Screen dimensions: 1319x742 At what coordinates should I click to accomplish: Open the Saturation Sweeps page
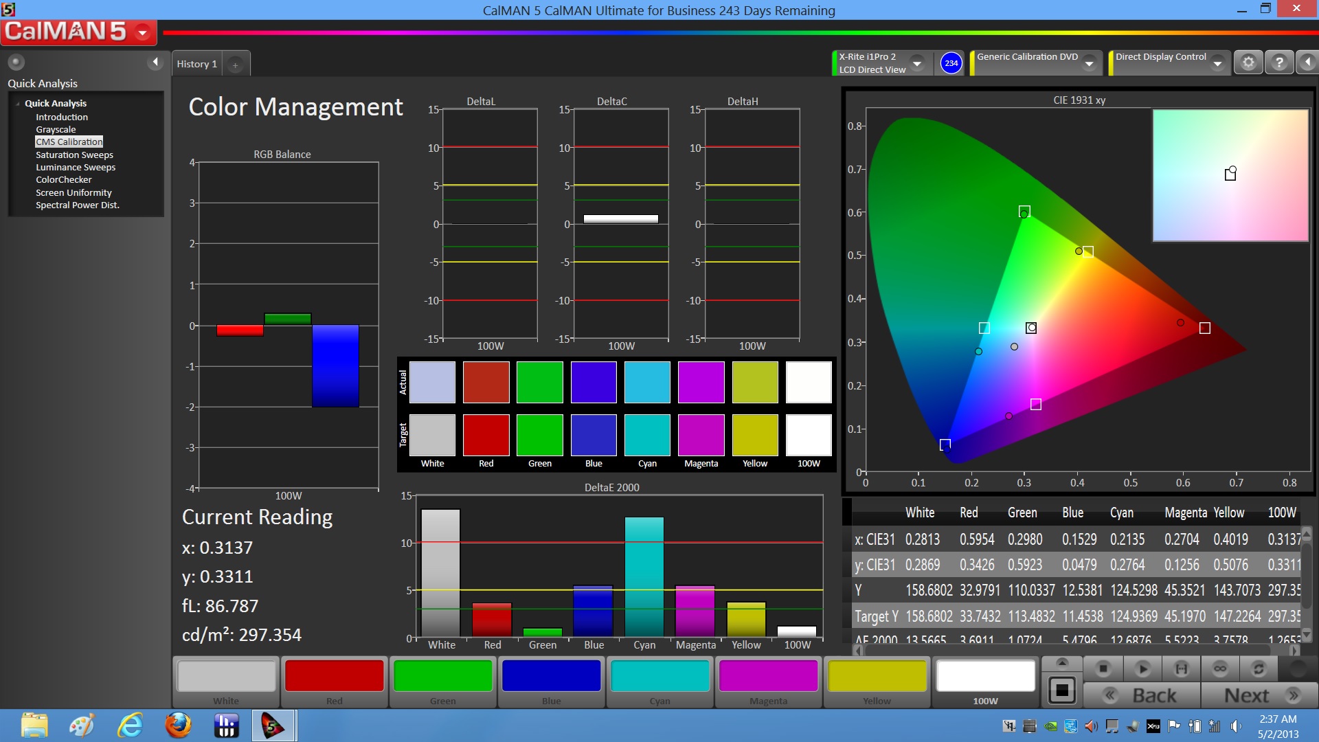pyautogui.click(x=74, y=155)
